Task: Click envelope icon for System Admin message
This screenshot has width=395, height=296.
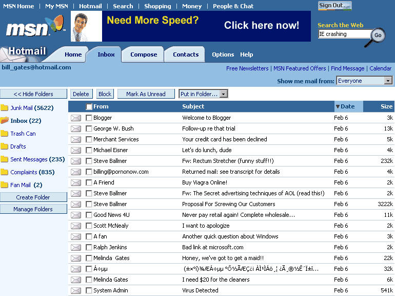Action: point(76,291)
